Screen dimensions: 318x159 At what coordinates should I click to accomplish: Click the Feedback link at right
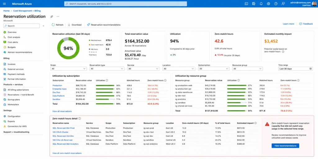(x=306, y=24)
